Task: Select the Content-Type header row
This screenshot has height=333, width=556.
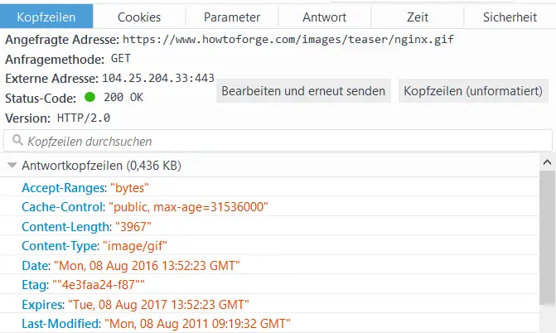Action: (x=269, y=246)
